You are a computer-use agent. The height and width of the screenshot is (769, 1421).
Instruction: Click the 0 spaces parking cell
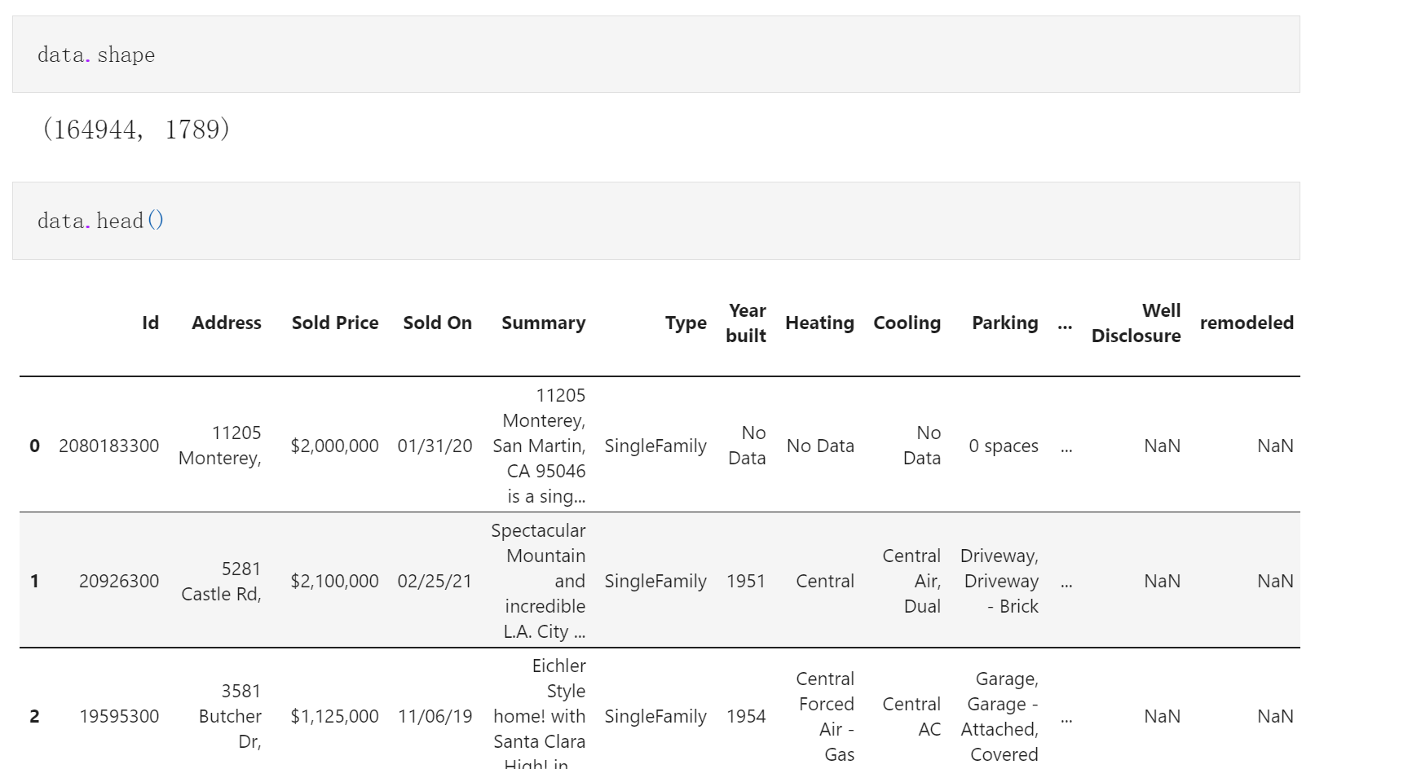pyautogui.click(x=1003, y=446)
